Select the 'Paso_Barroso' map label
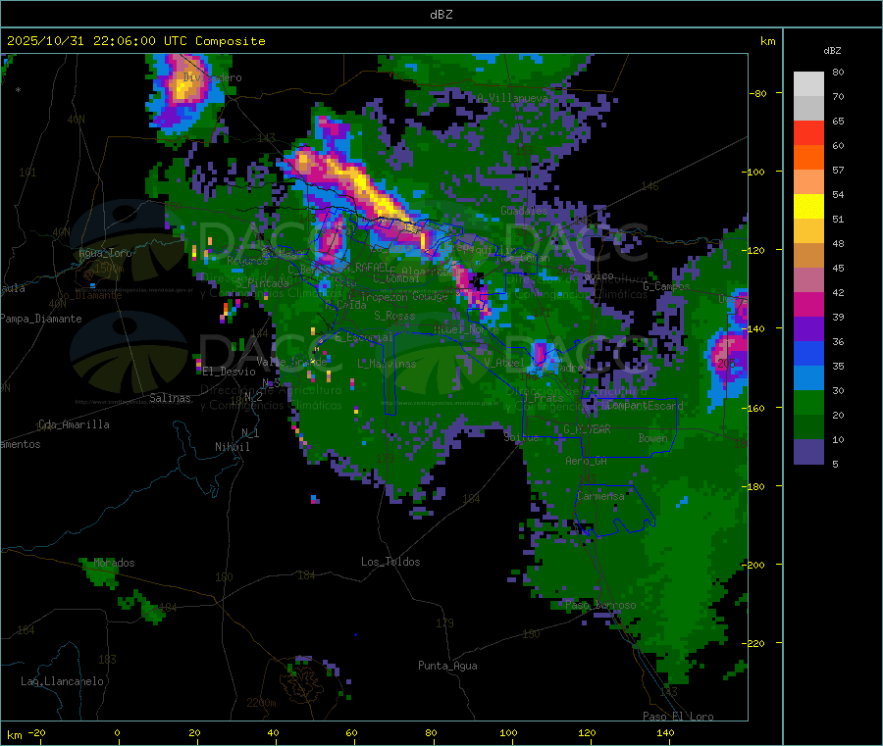Screen dimensions: 883x746 (x=600, y=605)
